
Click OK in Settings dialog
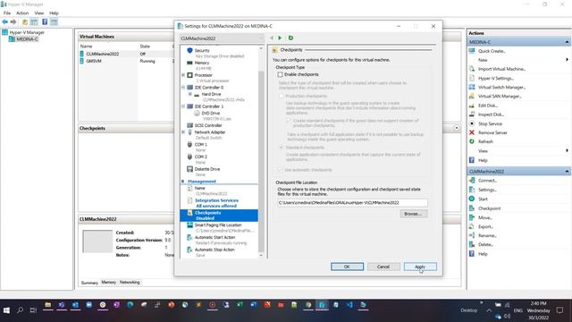[x=347, y=267]
